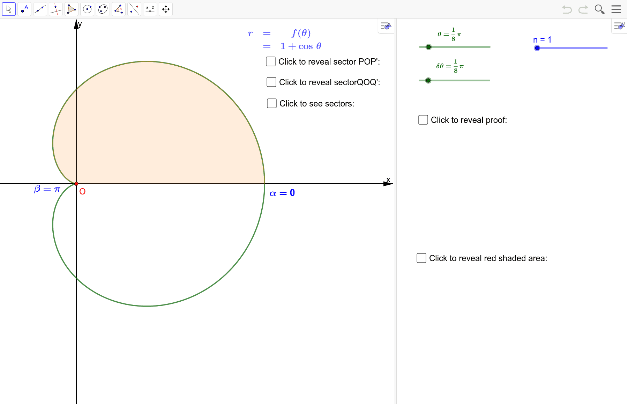Select the Reflect about Line tool
The image size is (628, 405).
134,9
